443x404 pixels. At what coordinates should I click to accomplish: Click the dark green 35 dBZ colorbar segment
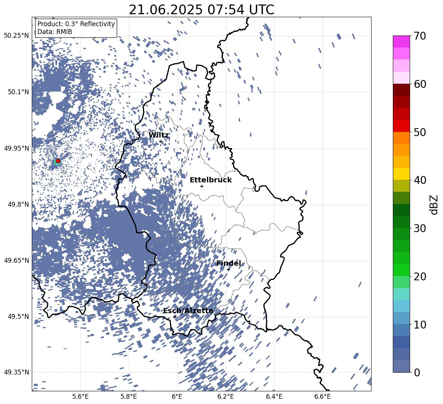pyautogui.click(x=401, y=210)
